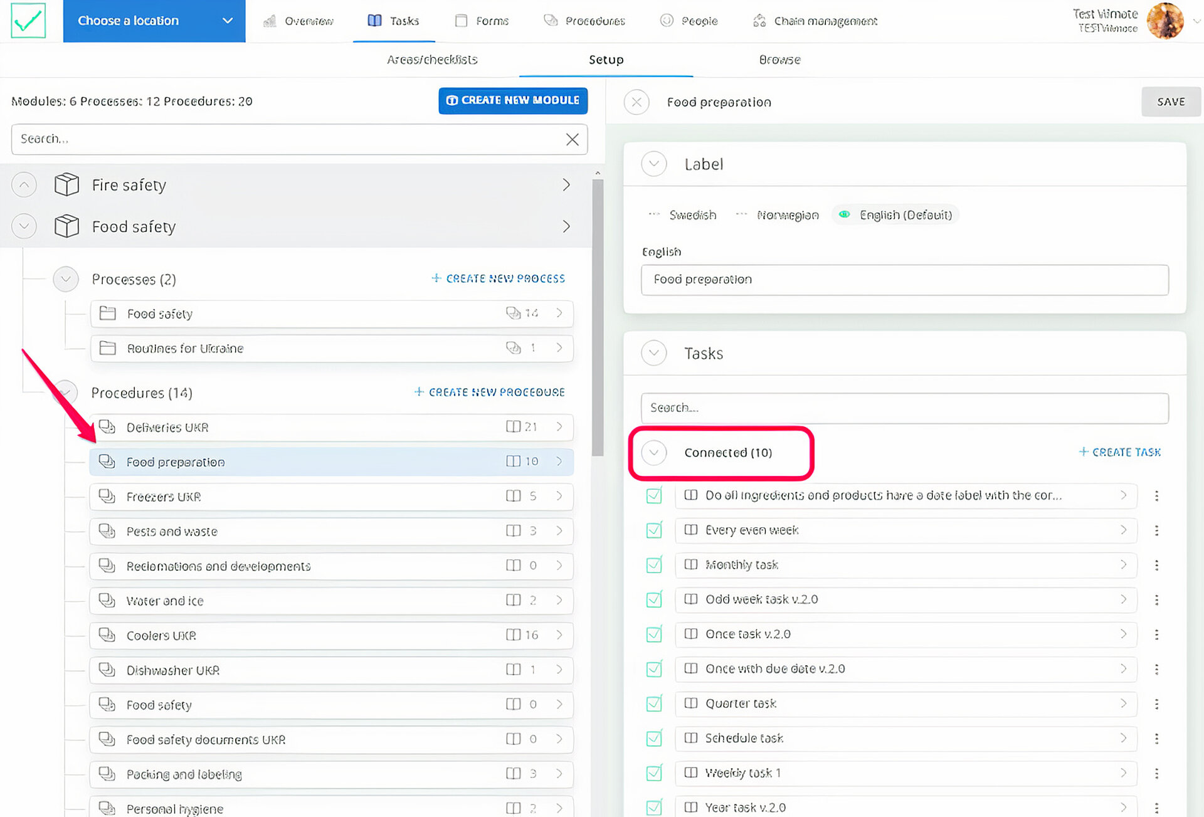Click the Create New Module button

(x=512, y=100)
